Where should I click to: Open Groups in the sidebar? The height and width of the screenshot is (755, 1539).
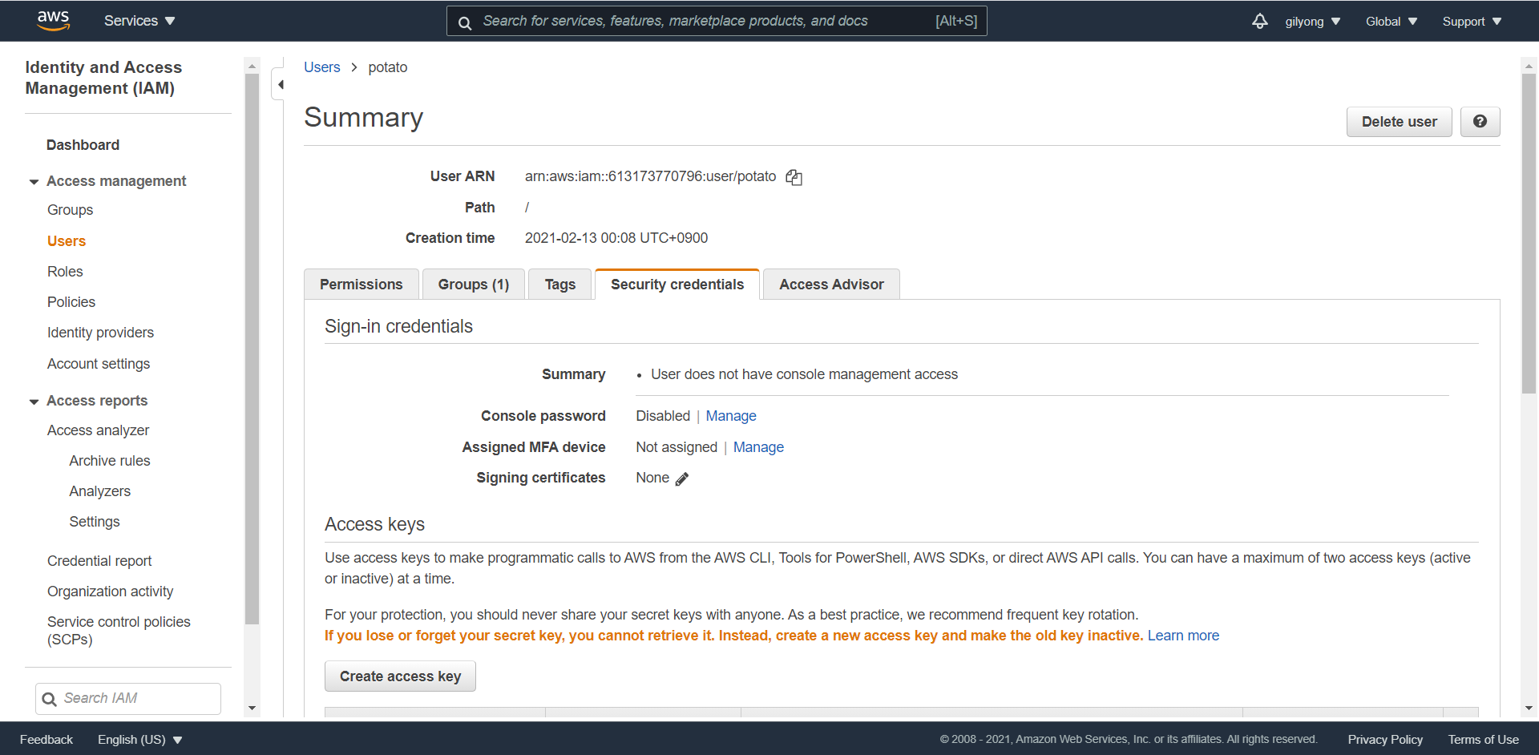pos(70,210)
